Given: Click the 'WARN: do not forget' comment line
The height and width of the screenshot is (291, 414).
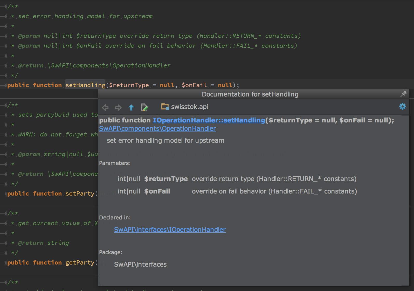Looking at the screenshot, I should pos(58,134).
